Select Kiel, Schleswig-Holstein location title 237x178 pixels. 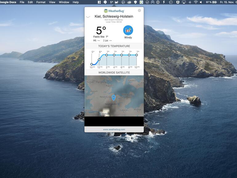coord(114,16)
